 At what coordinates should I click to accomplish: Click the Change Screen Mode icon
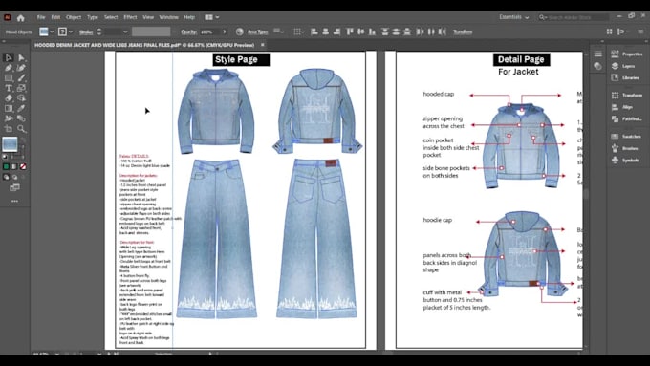[x=14, y=187]
